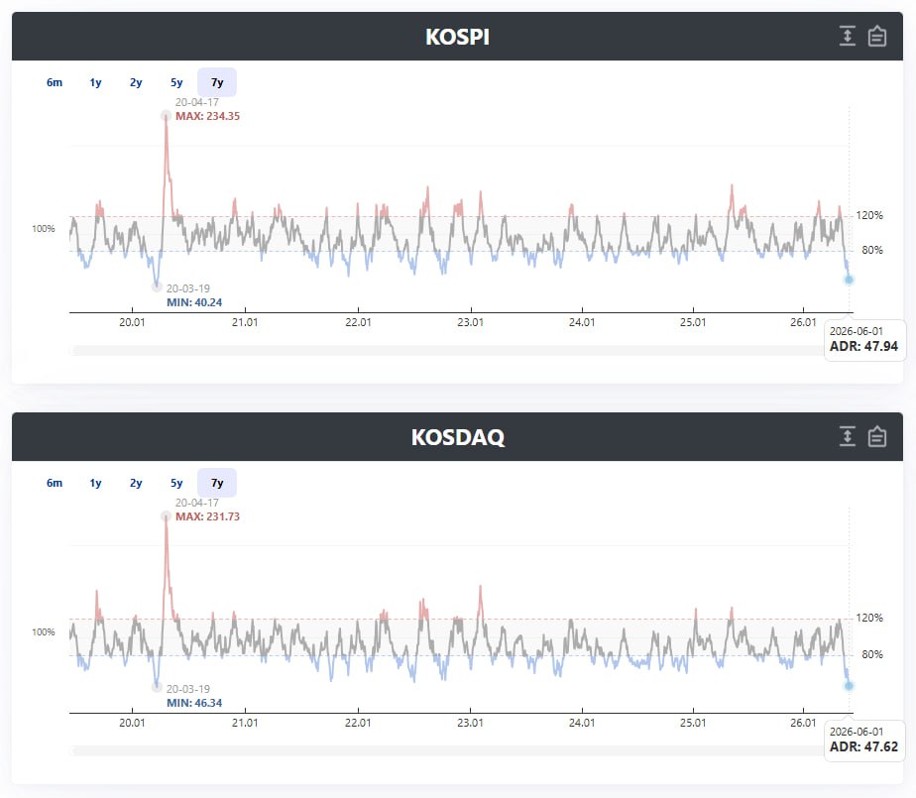Click the 26.01 axis label on KOSPI chart
Viewport: 916px width, 798px height.
(803, 322)
